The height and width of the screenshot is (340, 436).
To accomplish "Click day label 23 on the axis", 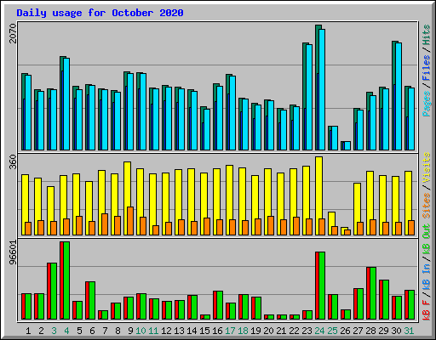I will (x=307, y=331).
